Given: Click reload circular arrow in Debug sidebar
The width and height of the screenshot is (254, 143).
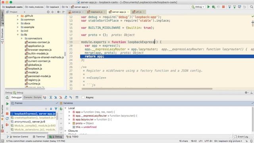Looking at the screenshot, I should [x=7, y=118].
